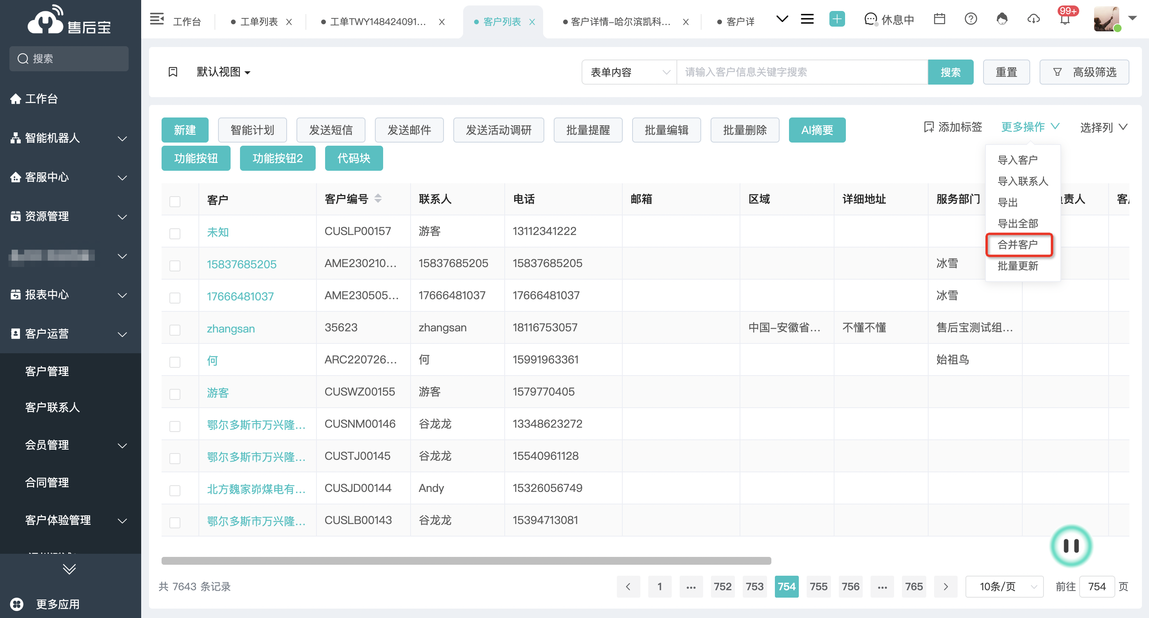Open the 更多操作 dropdown
This screenshot has height=618, width=1149.
[x=1030, y=127]
